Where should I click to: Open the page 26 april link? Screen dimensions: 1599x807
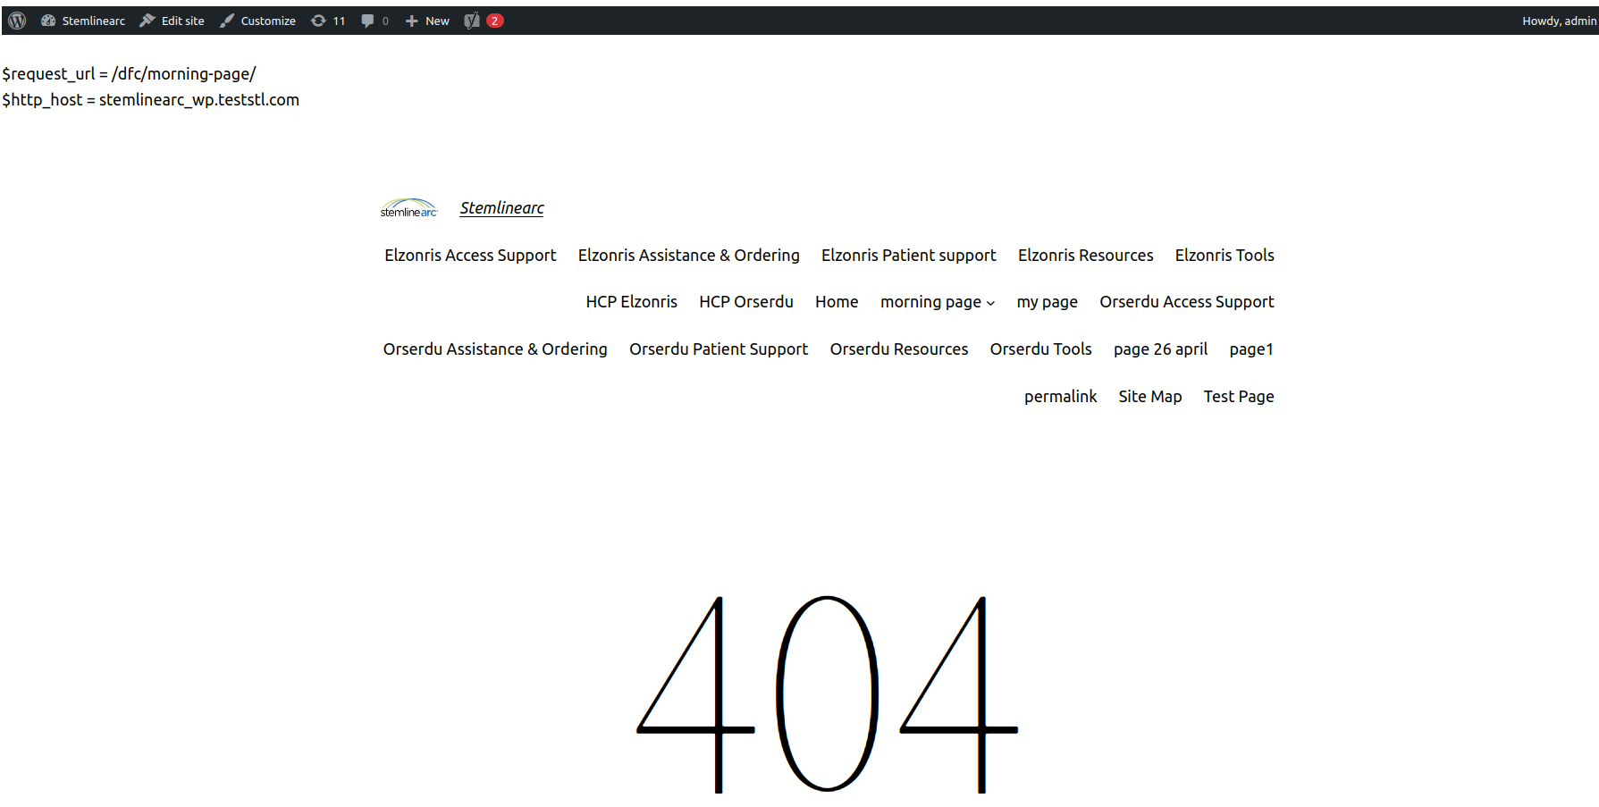point(1160,349)
